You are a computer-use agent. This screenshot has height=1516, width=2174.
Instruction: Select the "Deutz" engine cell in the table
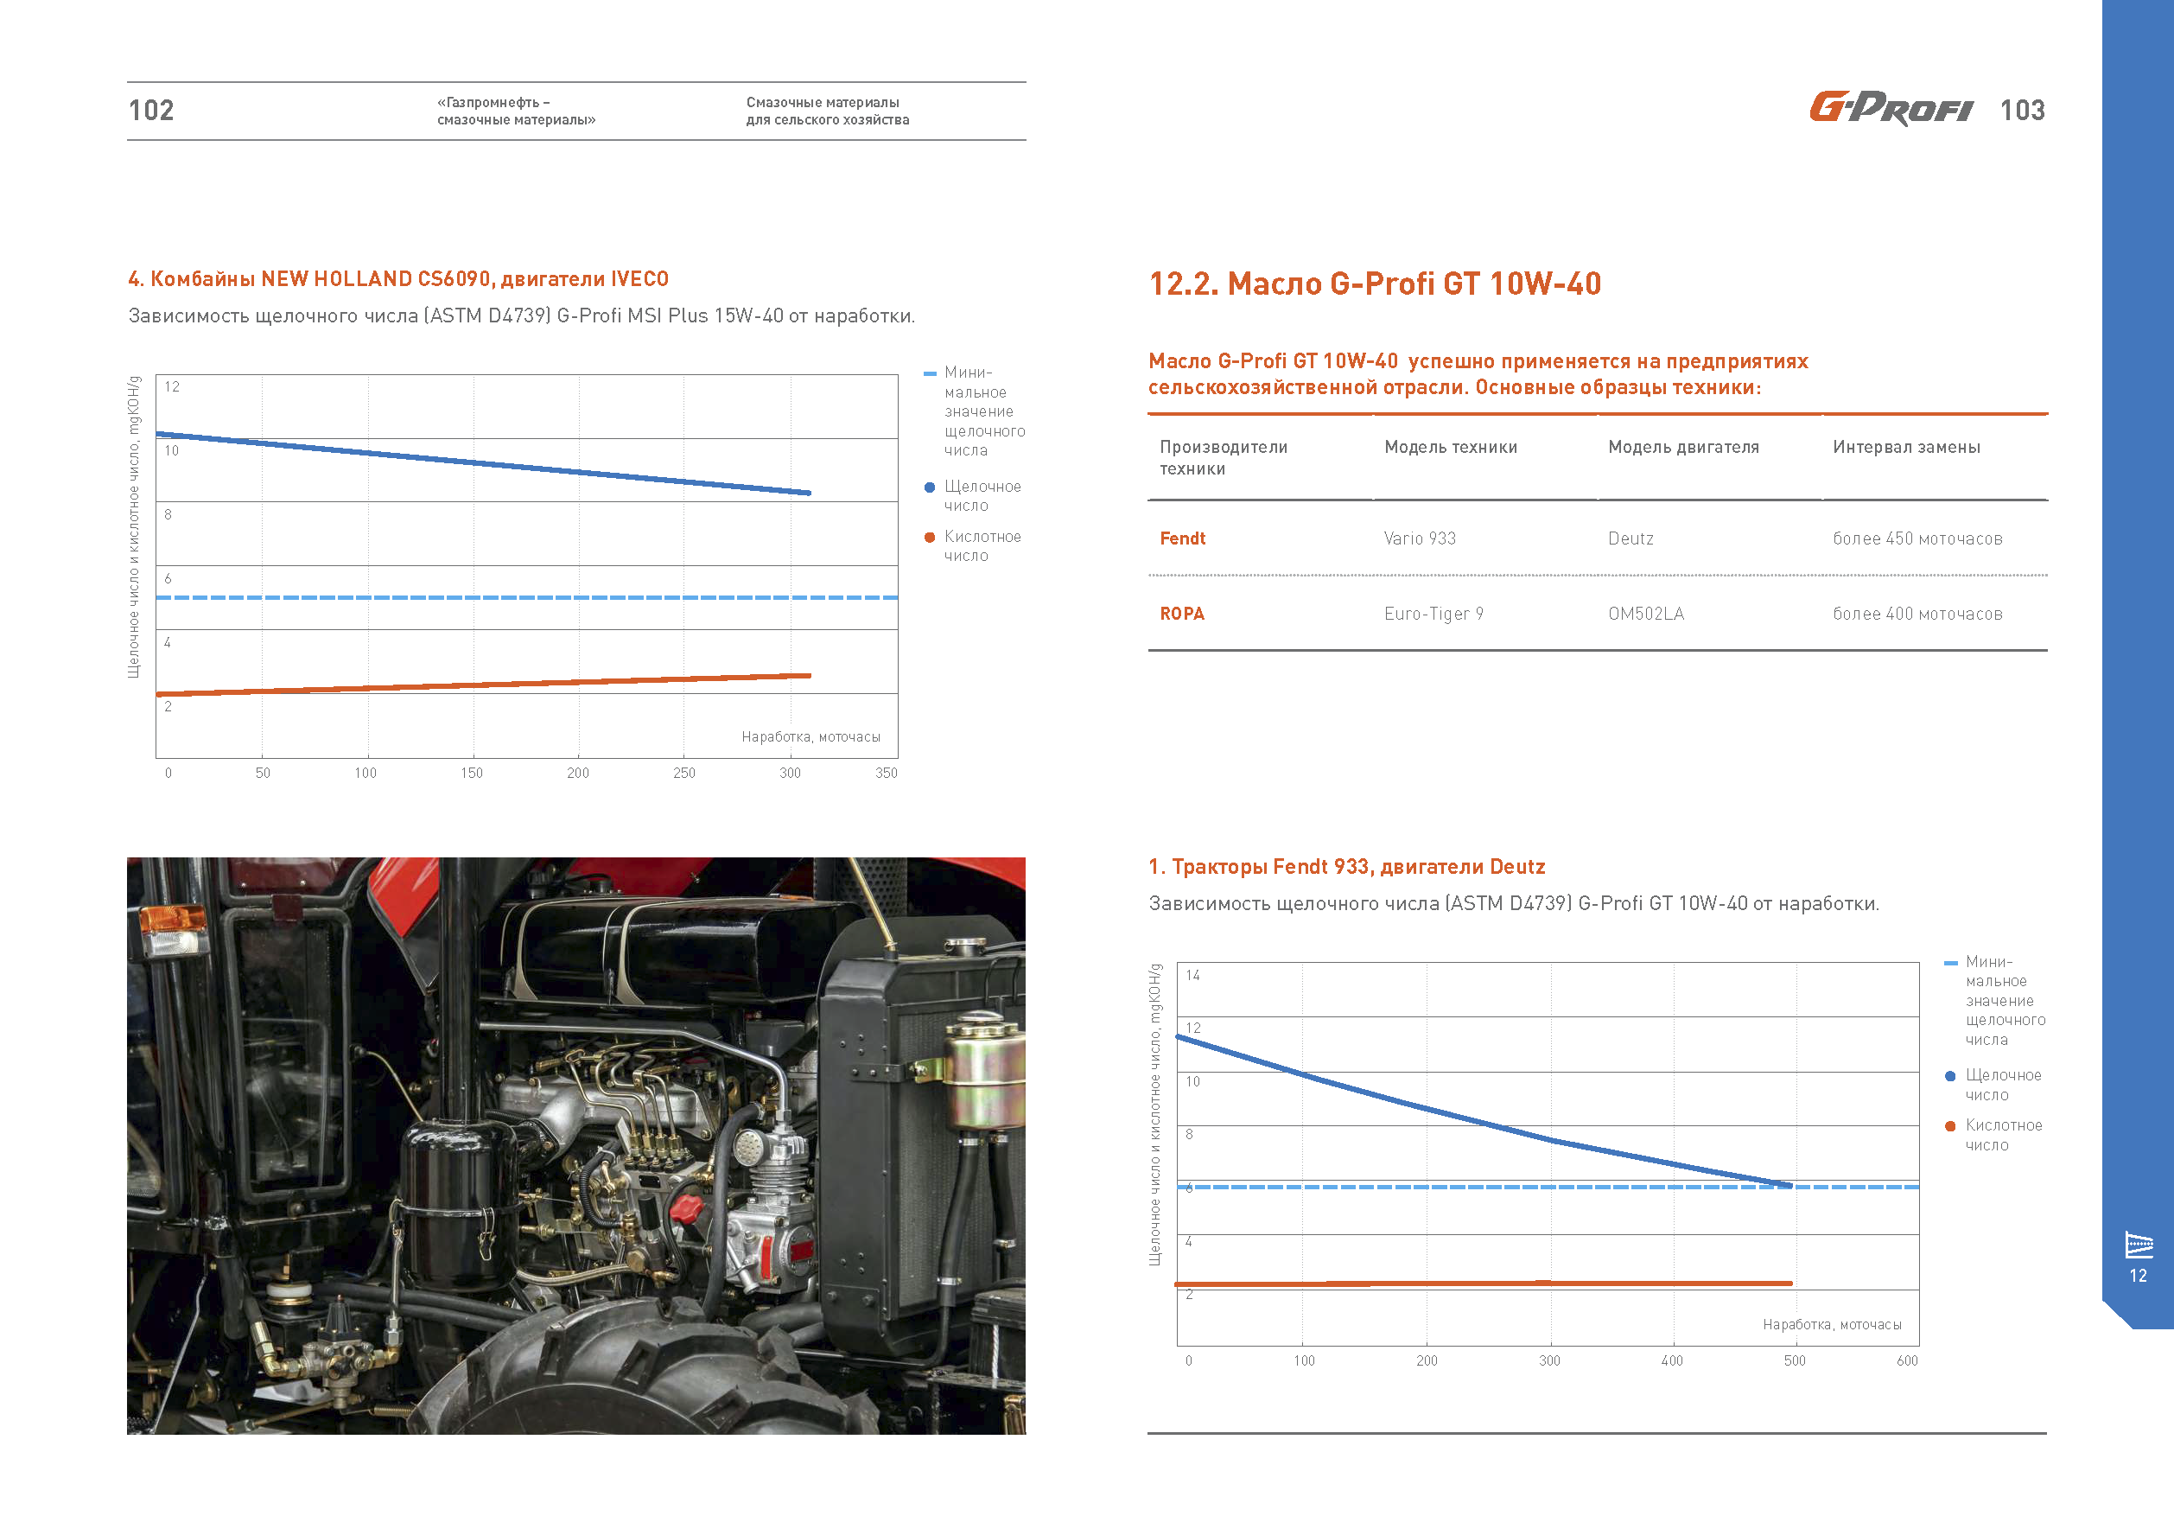[x=1630, y=538]
